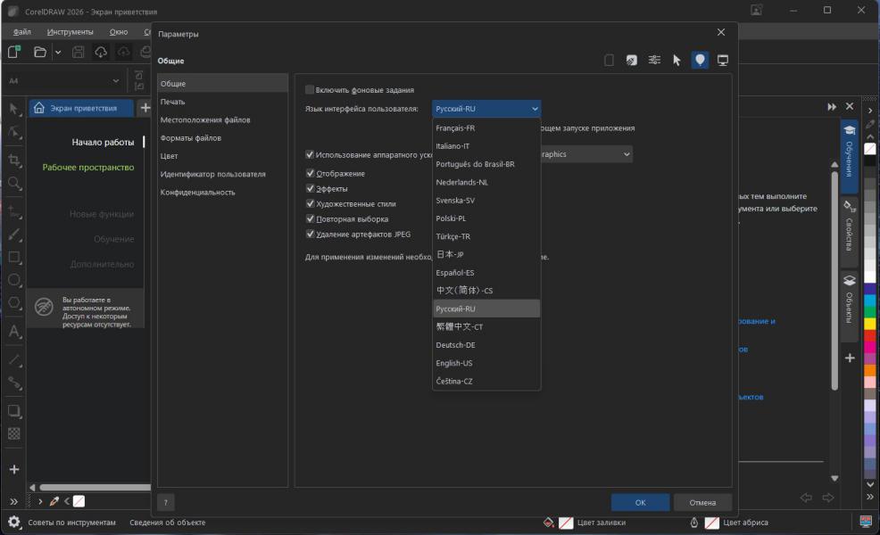This screenshot has width=880, height=535.
Task: Pick the yellow swatch in color palette
Action: 869,324
